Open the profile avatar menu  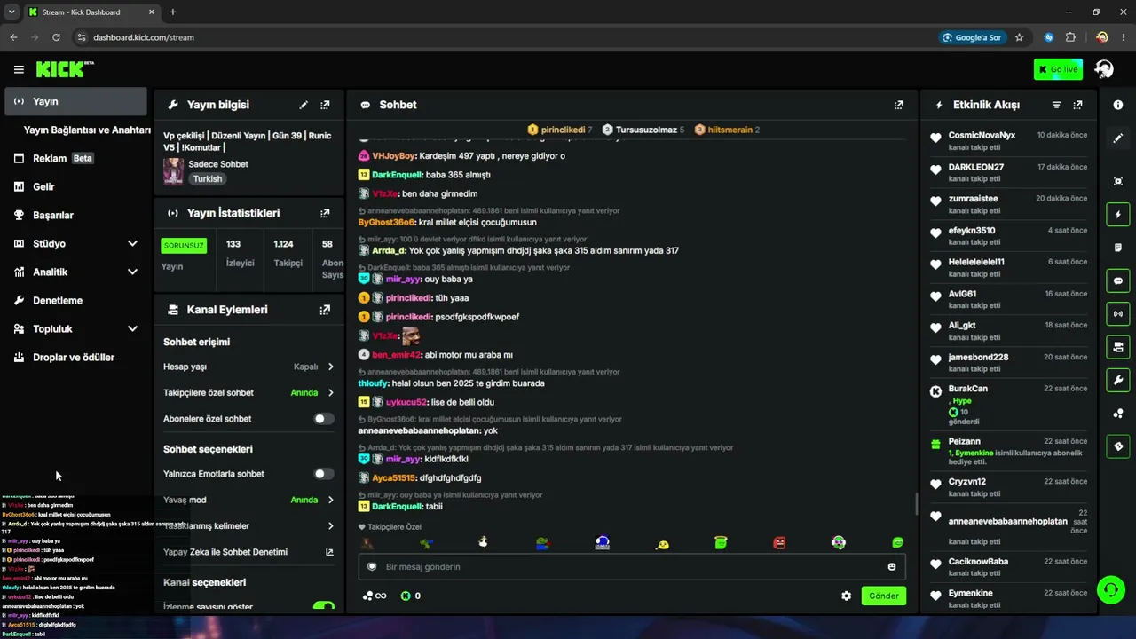1104,69
